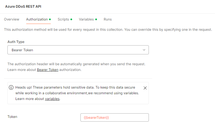The height and width of the screenshot is (127, 215).
Task: Click the Auth Type label
Action: (x=16, y=42)
